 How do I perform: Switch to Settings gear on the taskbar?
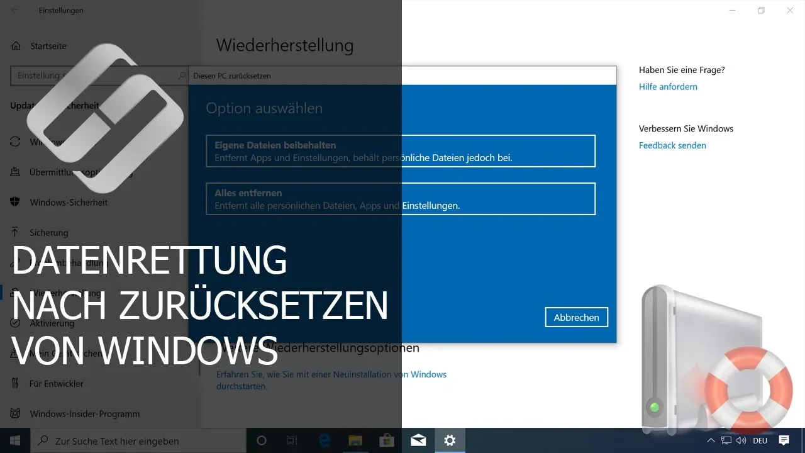450,440
